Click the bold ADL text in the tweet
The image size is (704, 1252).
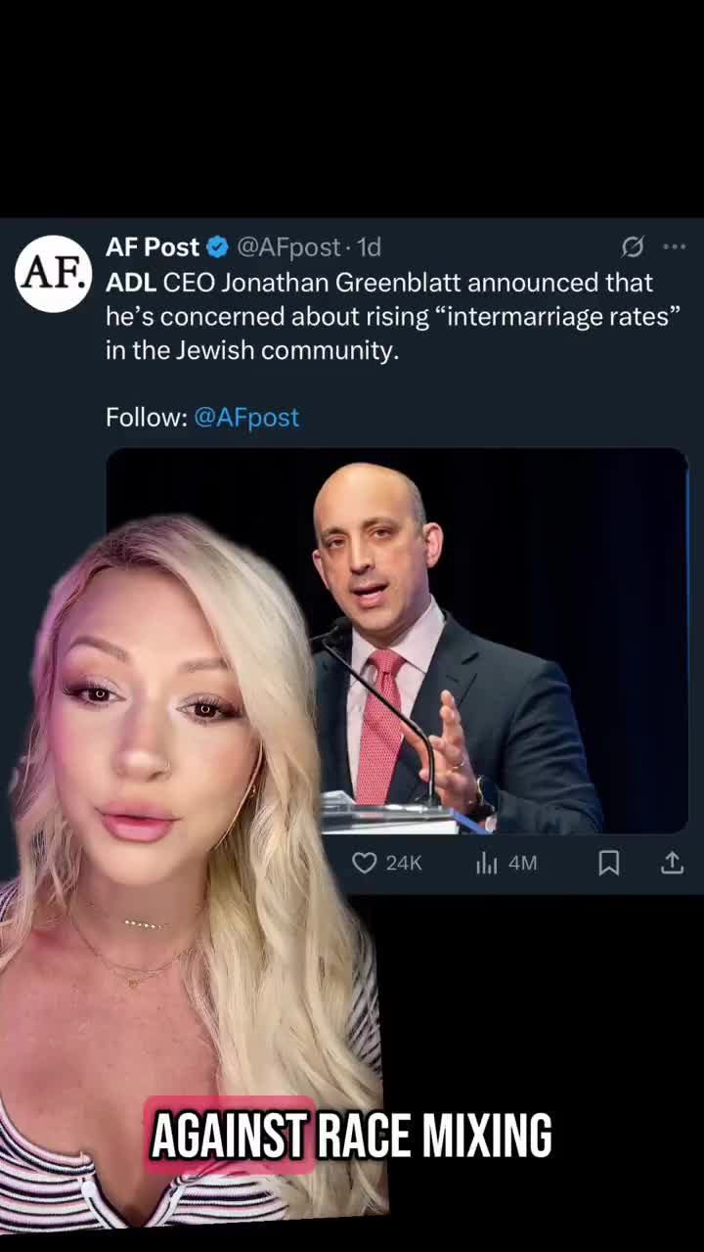131,283
